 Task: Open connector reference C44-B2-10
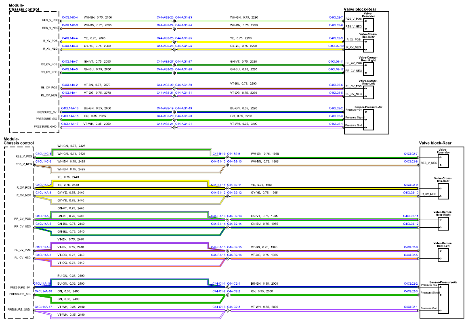pos(234,162)
